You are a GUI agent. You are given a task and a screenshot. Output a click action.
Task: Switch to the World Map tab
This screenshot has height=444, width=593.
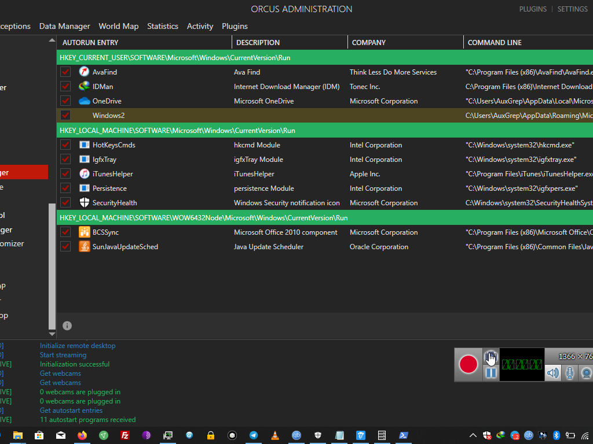point(118,26)
